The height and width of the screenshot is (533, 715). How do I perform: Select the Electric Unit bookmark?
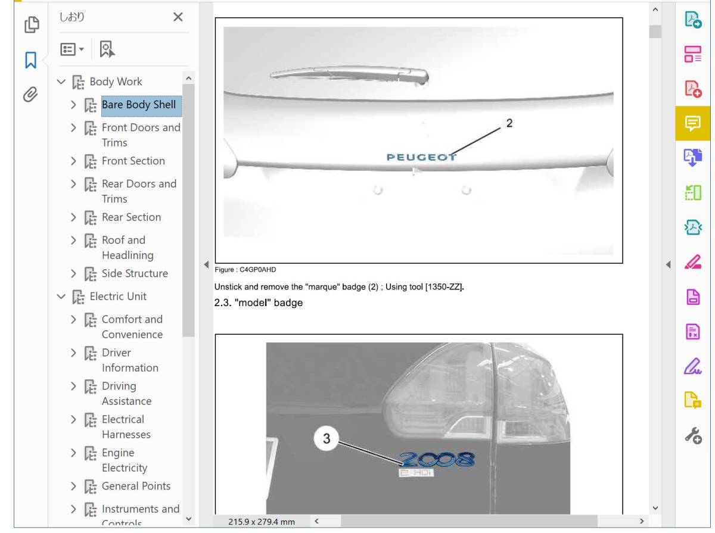tap(118, 296)
